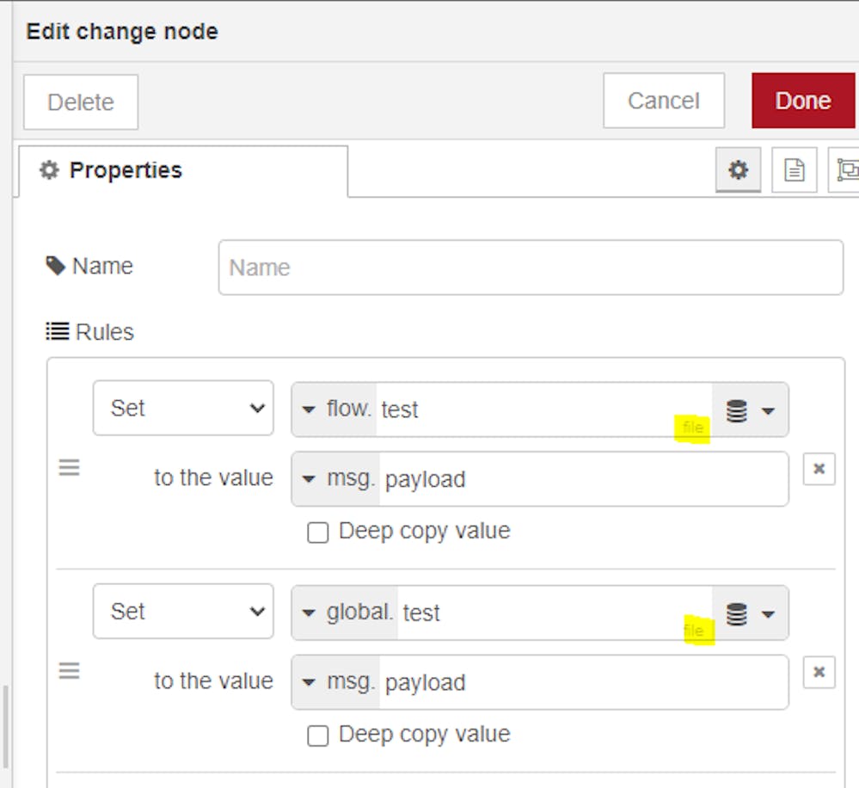This screenshot has width=859, height=788.
Task: Enable Deep copy value for global rule
Action: [x=318, y=736]
